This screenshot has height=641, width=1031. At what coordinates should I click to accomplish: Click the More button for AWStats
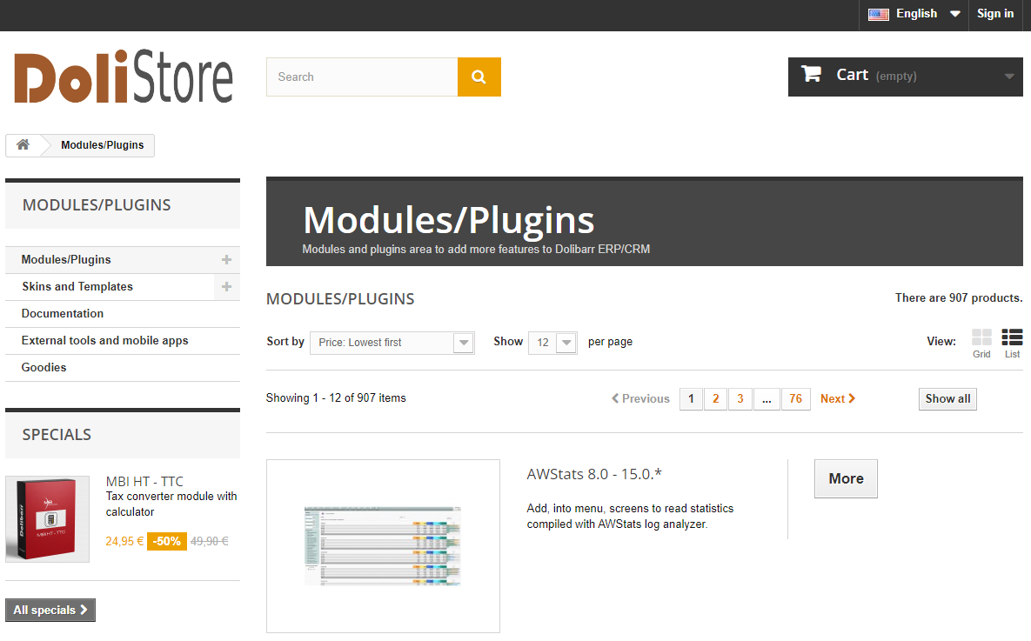point(846,478)
